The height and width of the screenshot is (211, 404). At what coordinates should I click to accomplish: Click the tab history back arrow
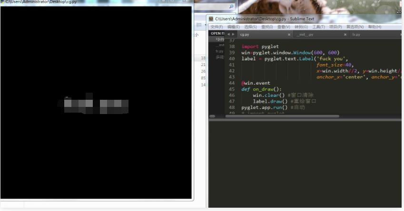point(228,34)
